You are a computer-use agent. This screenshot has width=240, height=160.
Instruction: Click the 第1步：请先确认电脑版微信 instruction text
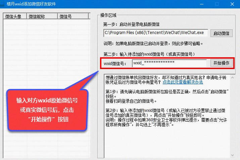tap(167, 94)
